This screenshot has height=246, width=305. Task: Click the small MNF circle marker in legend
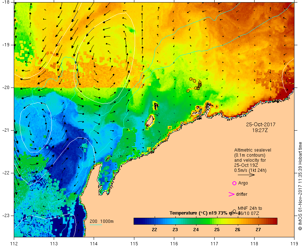pyautogui.click(x=235, y=211)
